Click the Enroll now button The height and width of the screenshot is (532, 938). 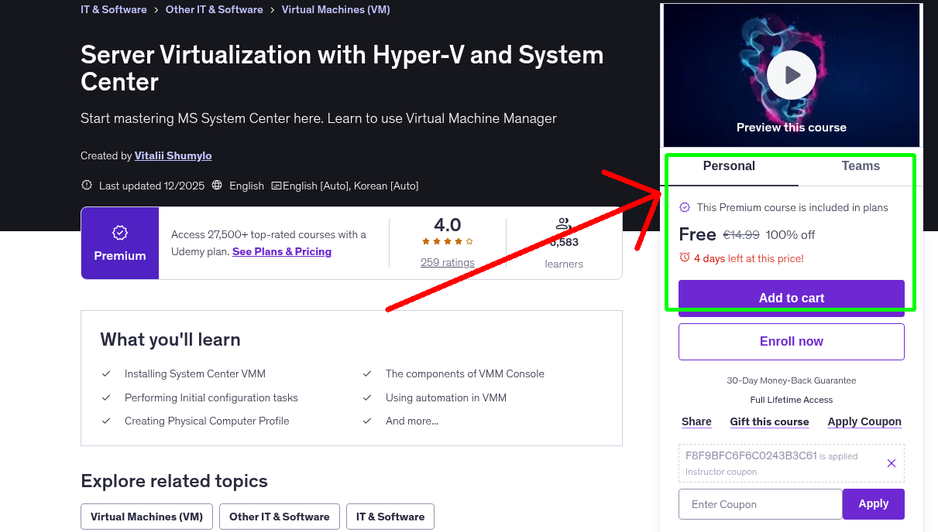point(791,341)
